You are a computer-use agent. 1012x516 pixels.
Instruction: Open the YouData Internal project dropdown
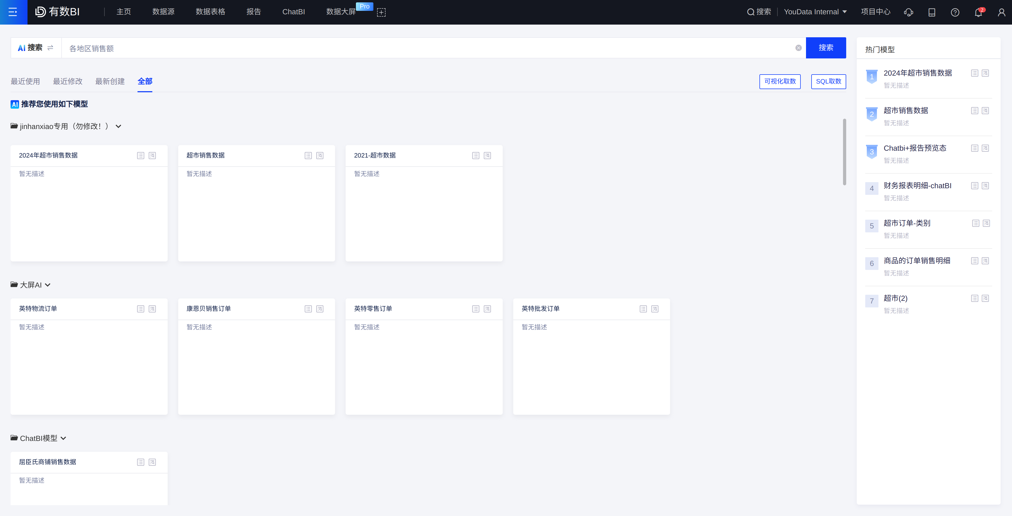point(815,12)
